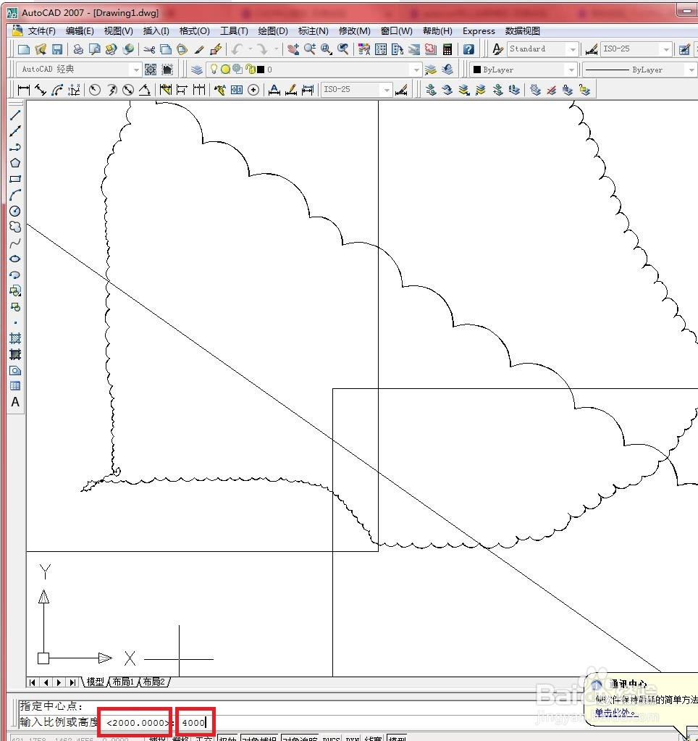
Task: Click last-tab arrow in layout navigation
Action: [x=72, y=682]
